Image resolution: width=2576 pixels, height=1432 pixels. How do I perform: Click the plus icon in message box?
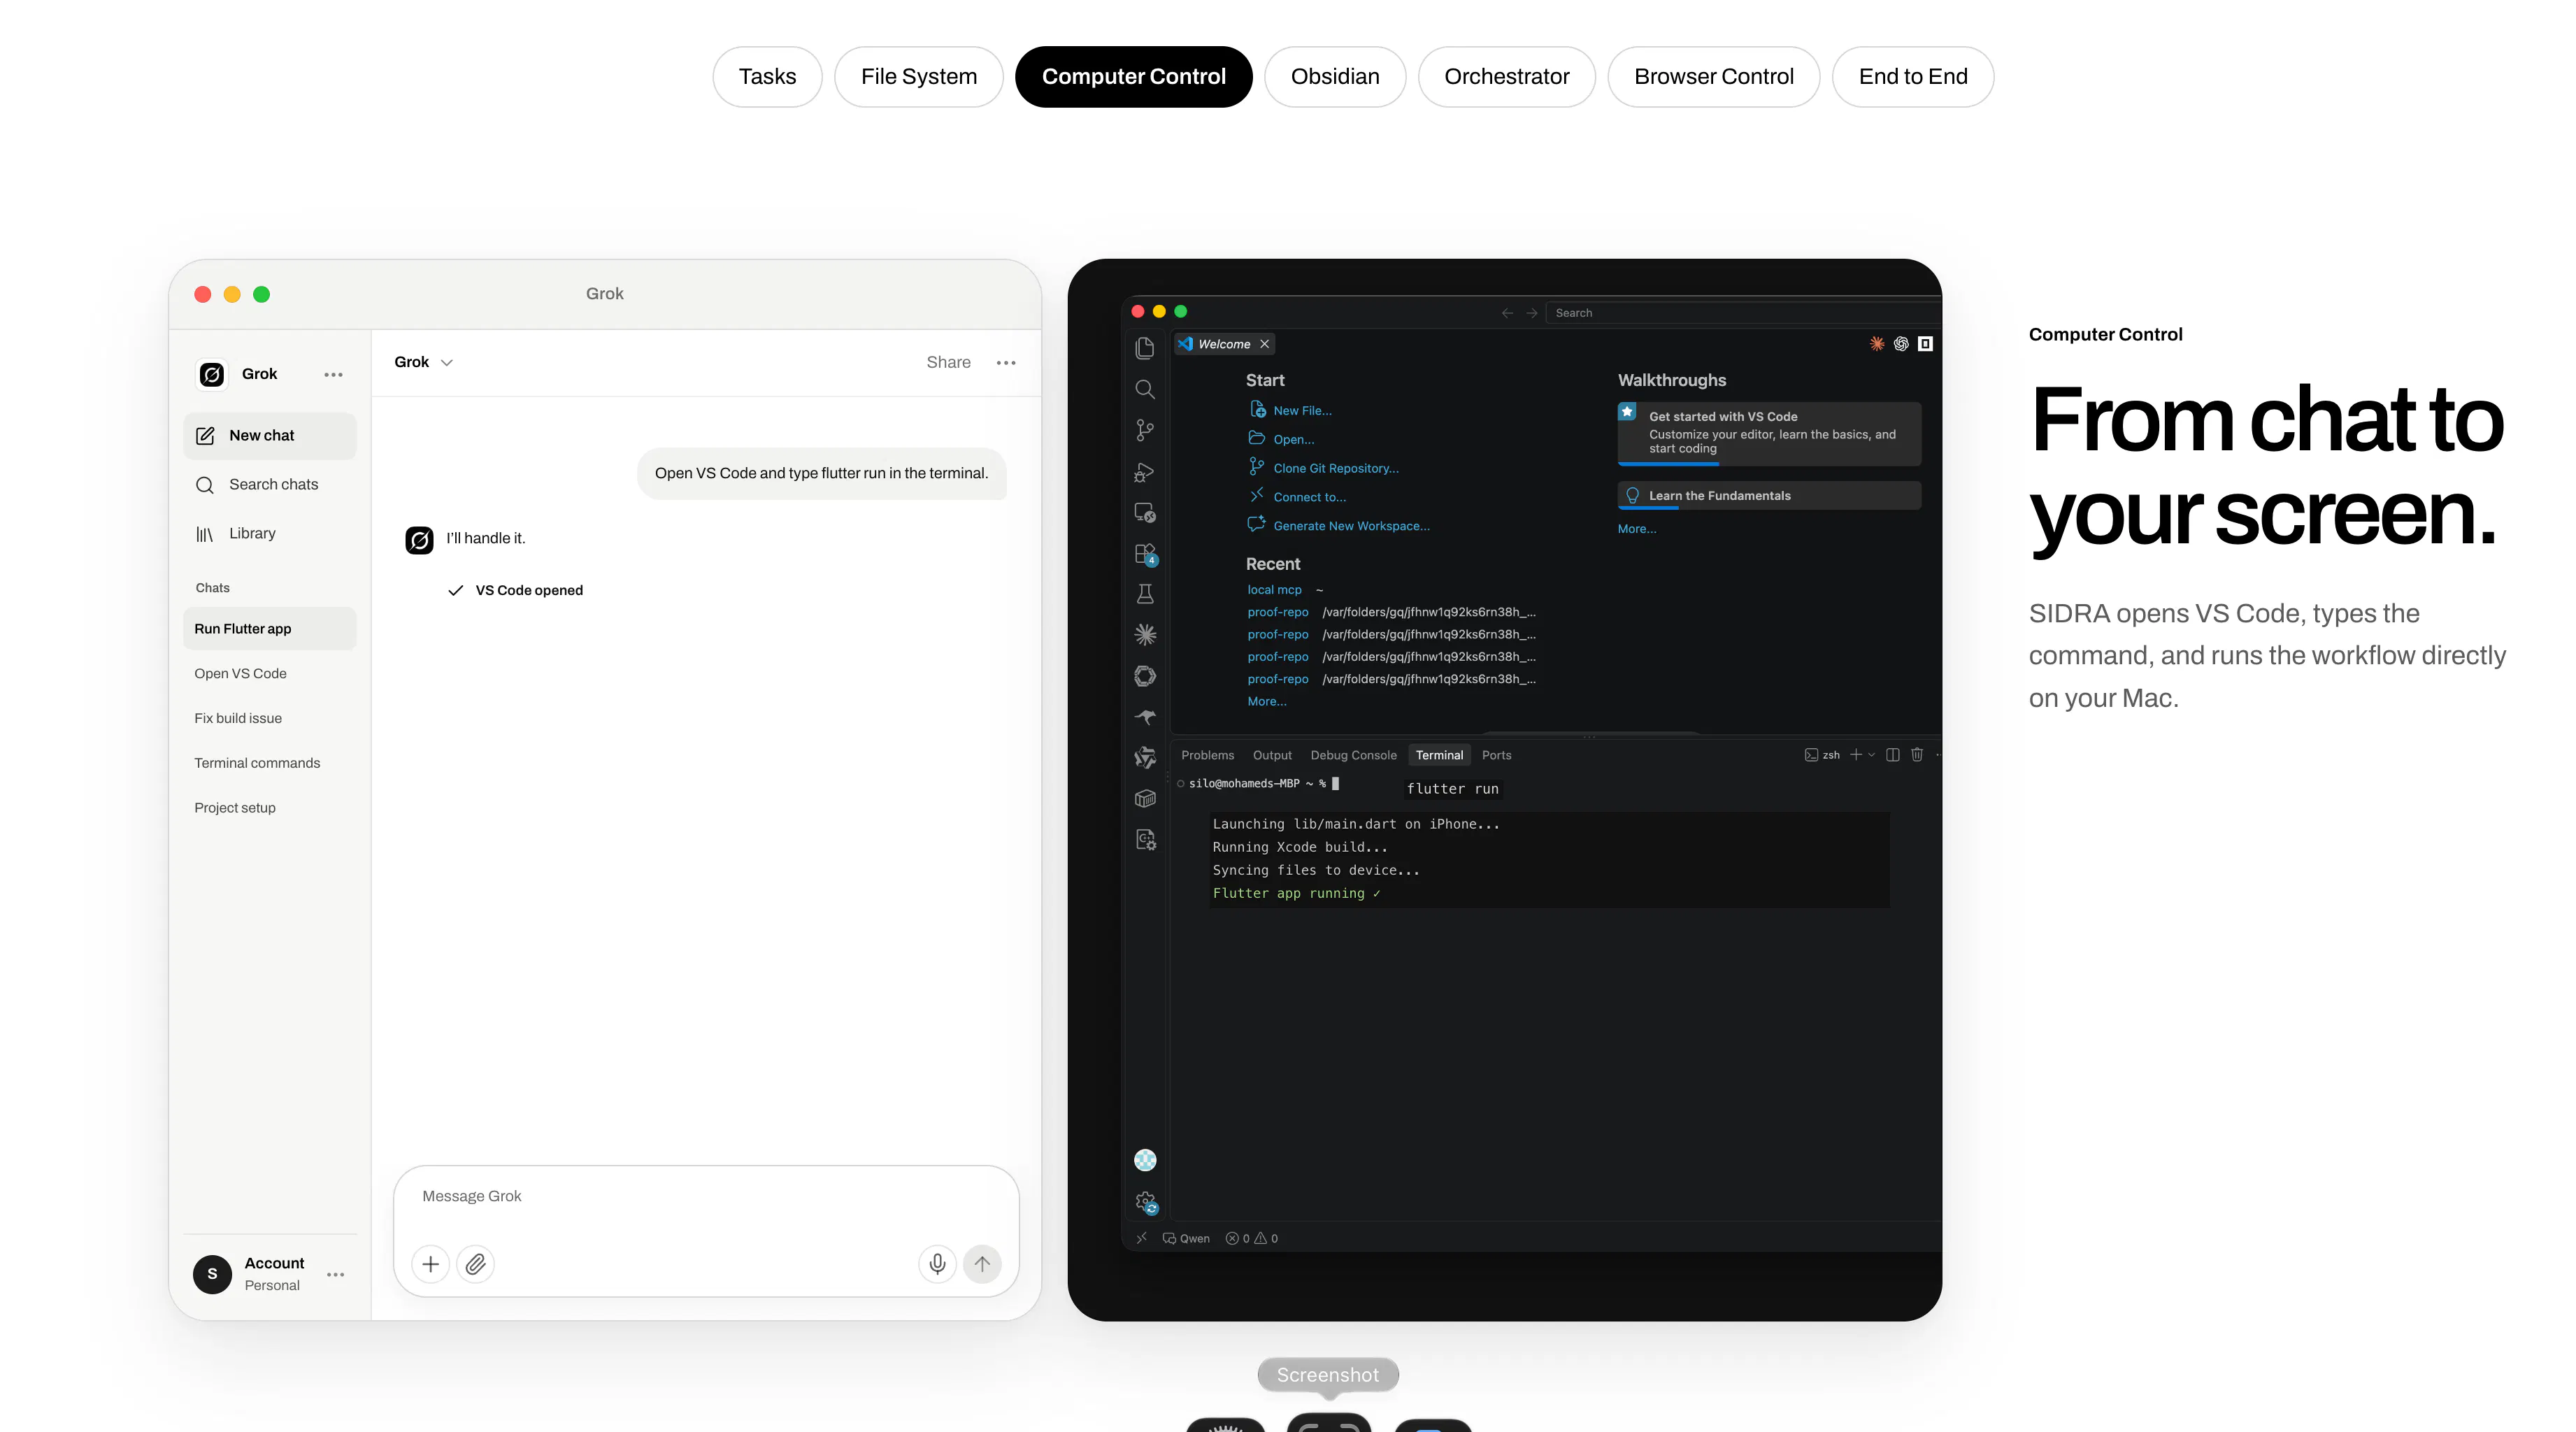430,1264
